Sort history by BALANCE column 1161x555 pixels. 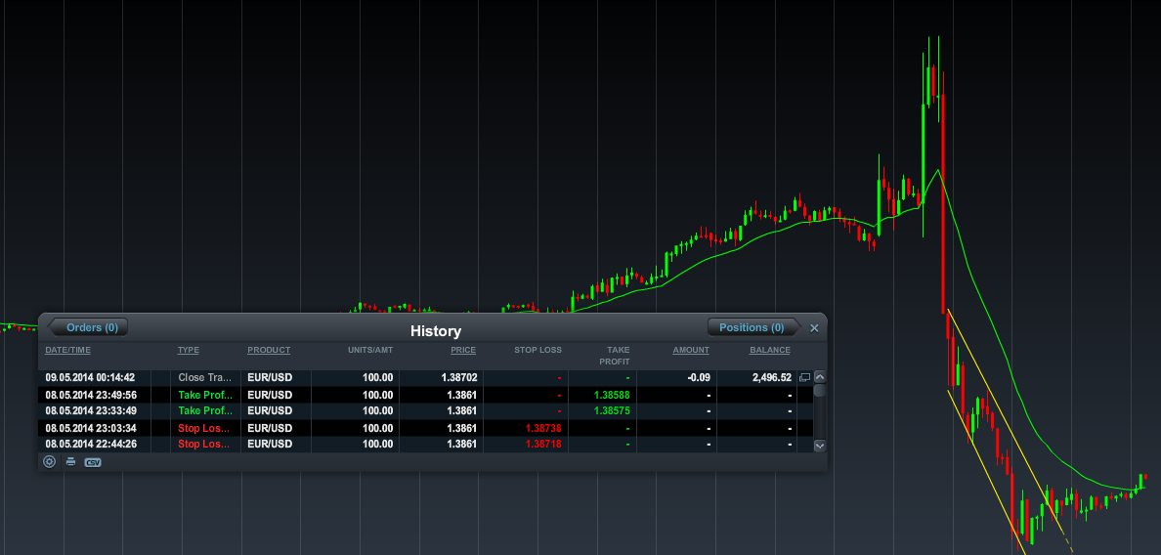pos(770,350)
